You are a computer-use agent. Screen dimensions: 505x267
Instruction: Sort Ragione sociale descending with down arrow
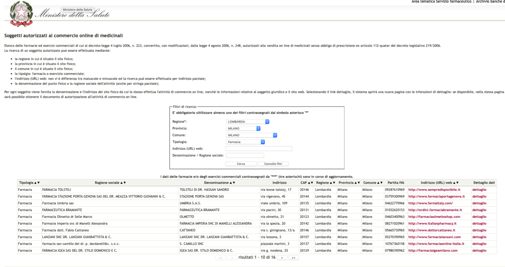tap(125, 183)
